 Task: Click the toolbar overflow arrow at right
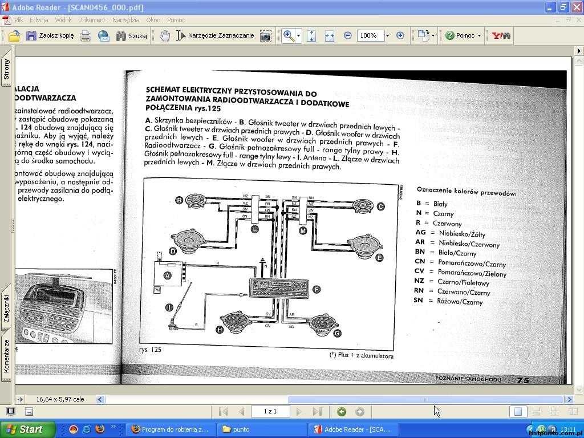pos(579,51)
